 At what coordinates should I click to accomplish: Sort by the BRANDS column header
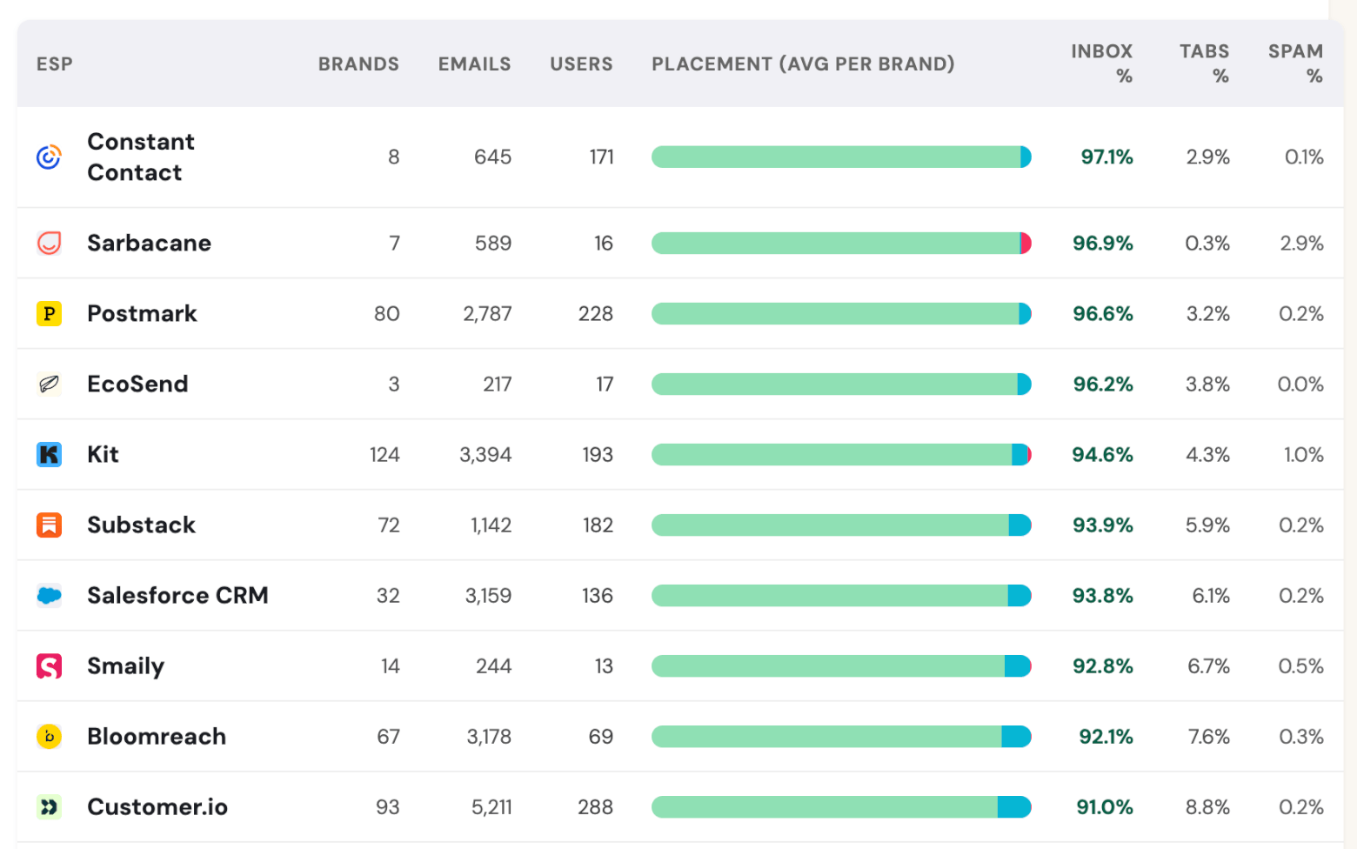click(358, 64)
